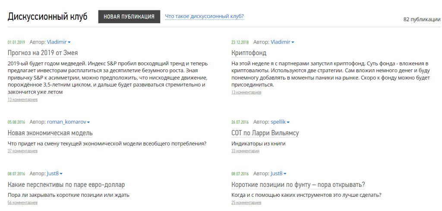The height and width of the screenshot is (211, 442).
Task: Open 'Что такое дискуссионный клуб?' link
Action: pyautogui.click(x=204, y=16)
